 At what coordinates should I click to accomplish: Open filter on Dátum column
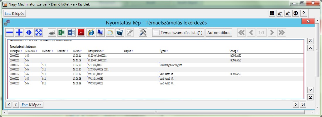click(x=81, y=51)
